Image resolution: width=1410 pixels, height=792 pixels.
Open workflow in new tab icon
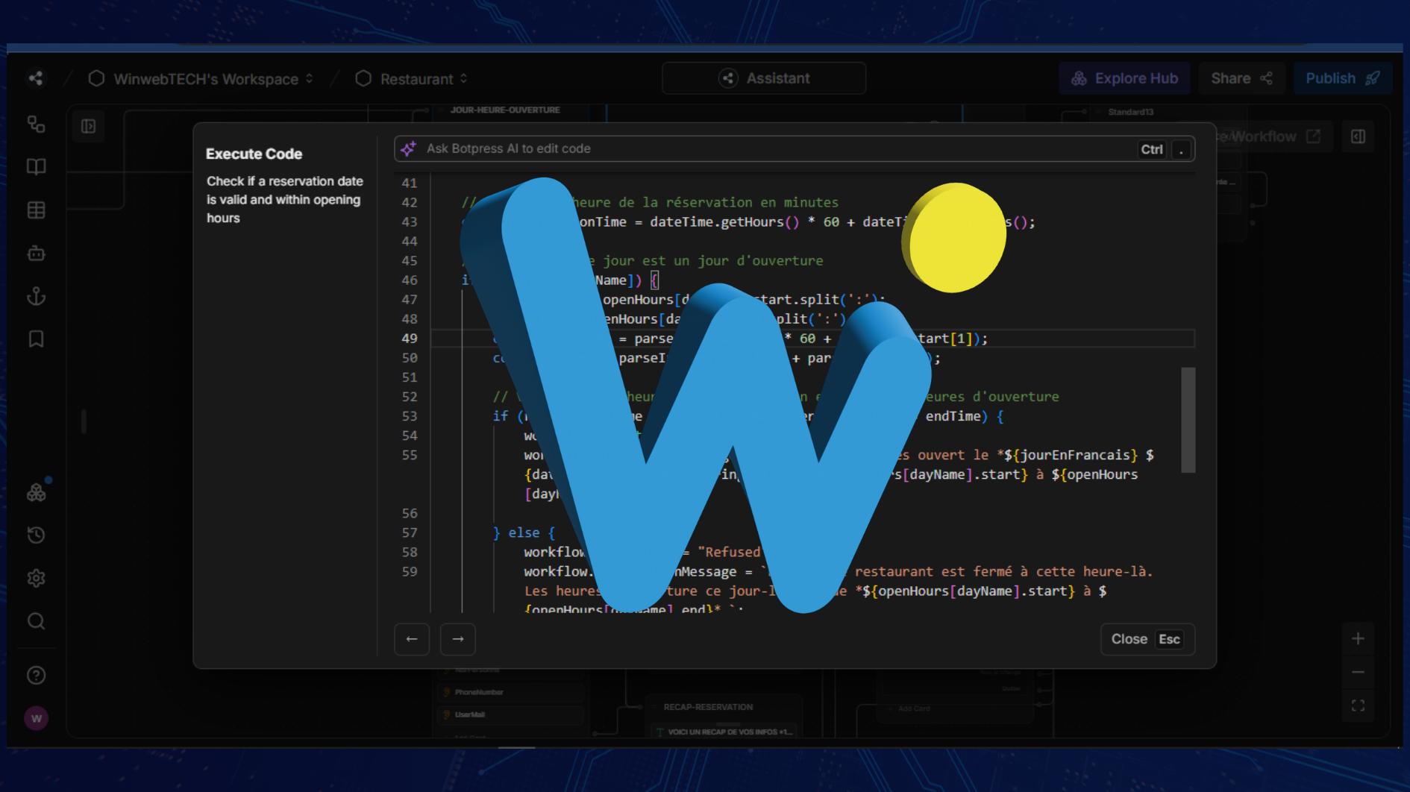(1314, 136)
